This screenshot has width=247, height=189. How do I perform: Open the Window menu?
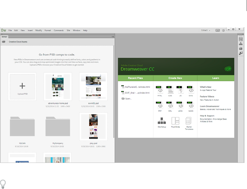[x=77, y=30]
